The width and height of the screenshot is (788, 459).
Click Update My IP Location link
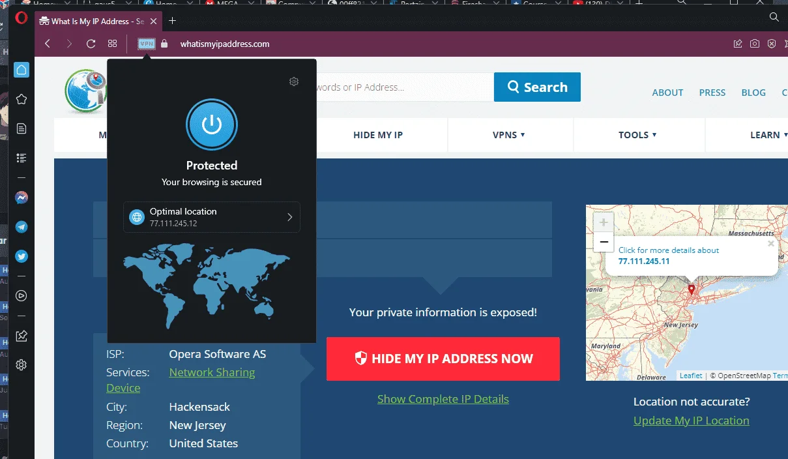(692, 421)
